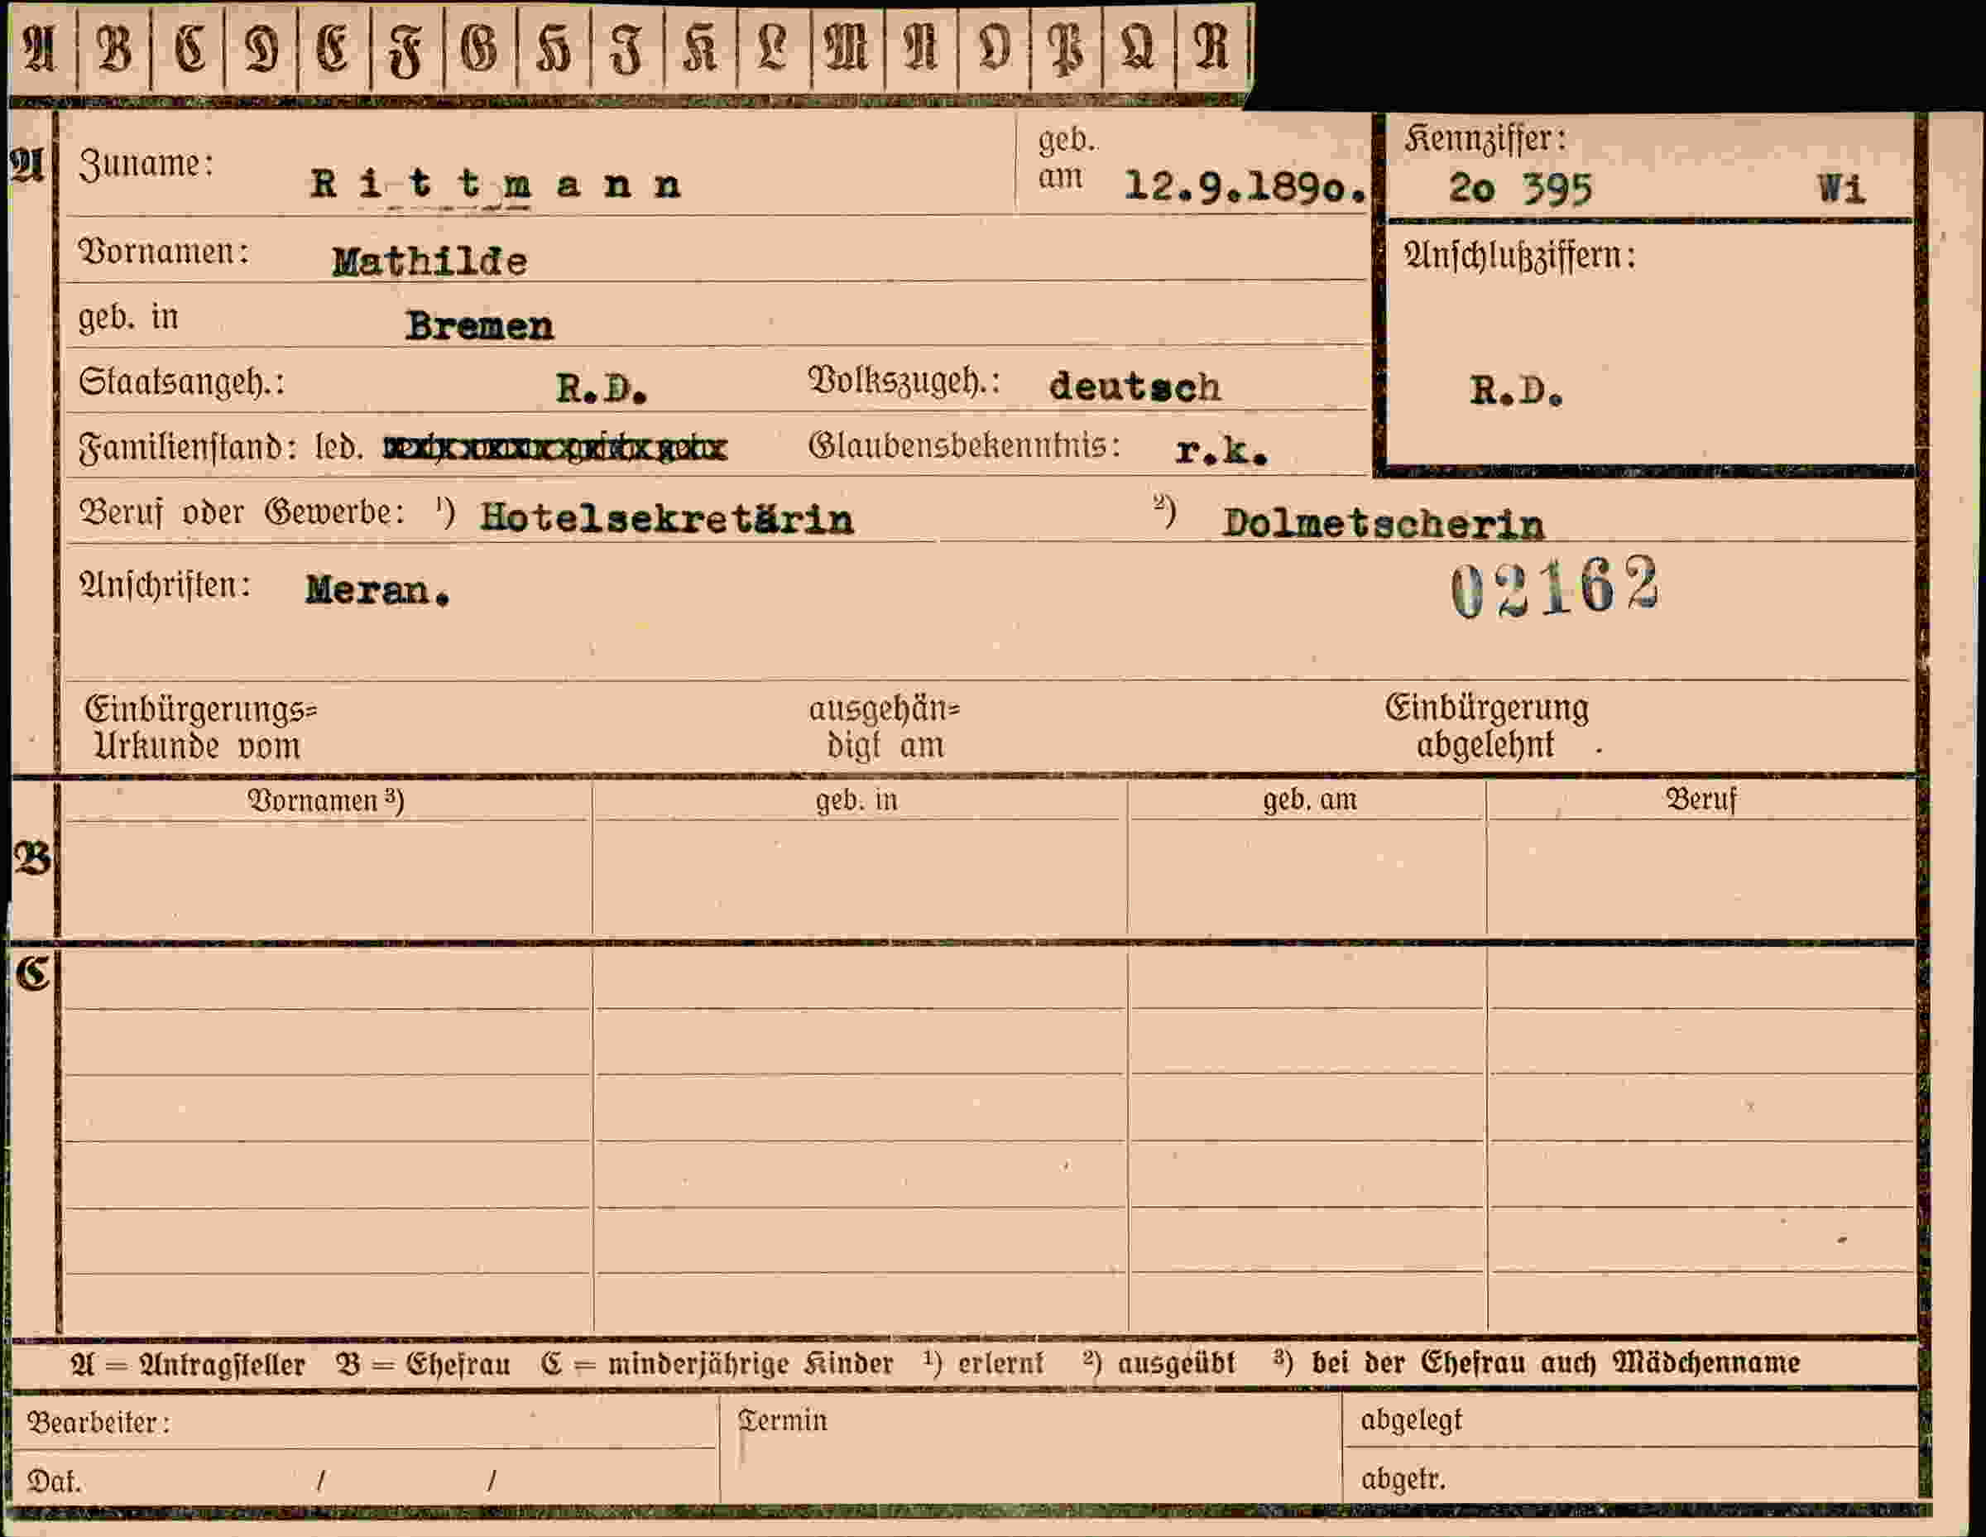Click the 'C = minderjährige Kinder' legend
The height and width of the screenshot is (1537, 1986).
717,1364
